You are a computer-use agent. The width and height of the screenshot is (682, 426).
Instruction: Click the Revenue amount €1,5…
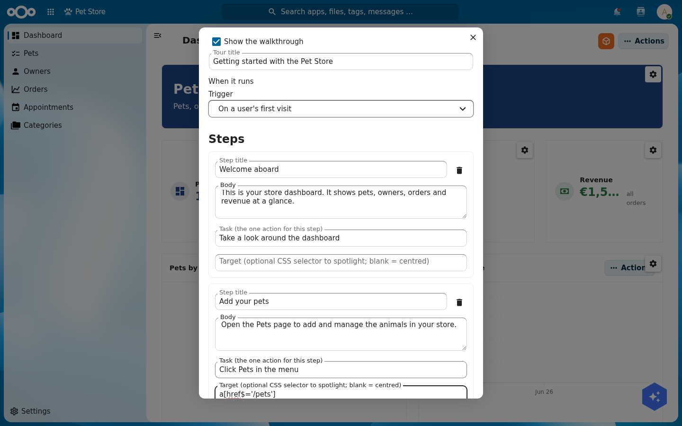point(599,192)
